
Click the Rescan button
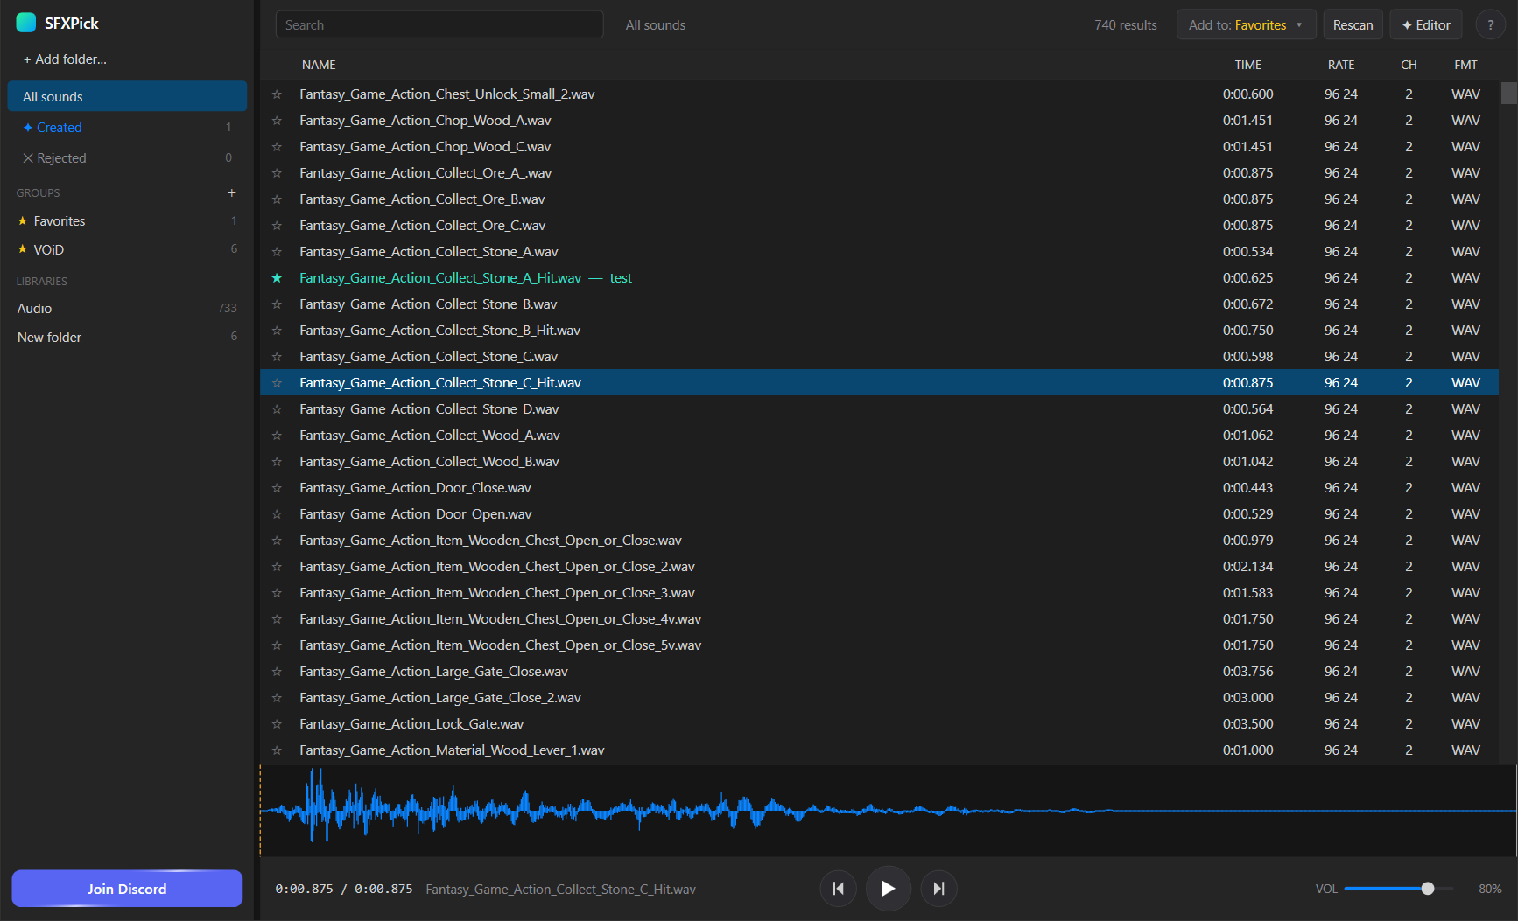pyautogui.click(x=1353, y=25)
